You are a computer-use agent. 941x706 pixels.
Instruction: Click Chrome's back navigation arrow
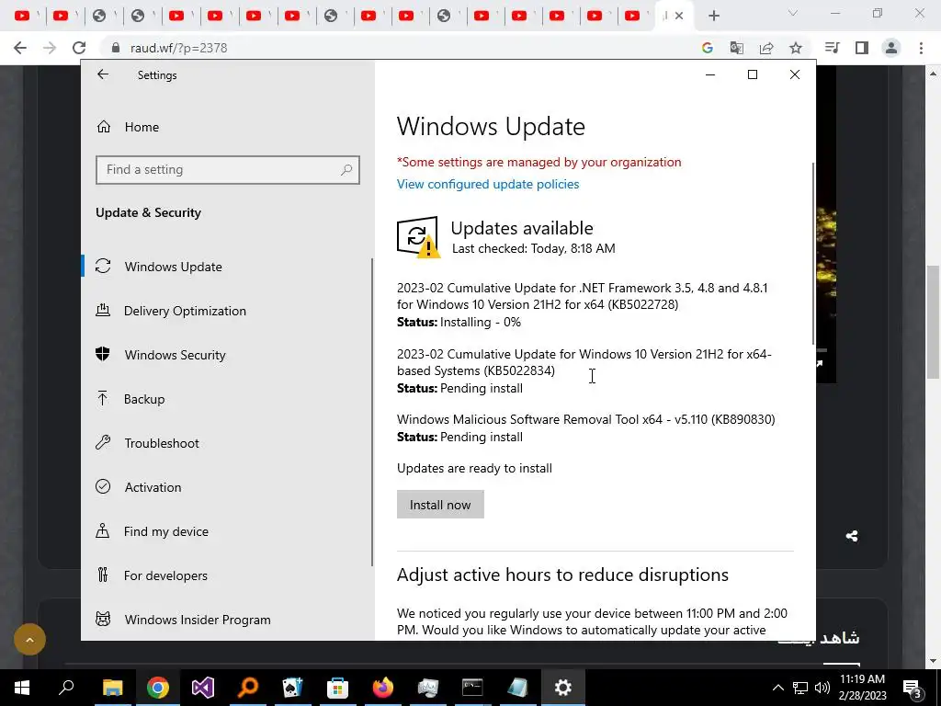20,48
